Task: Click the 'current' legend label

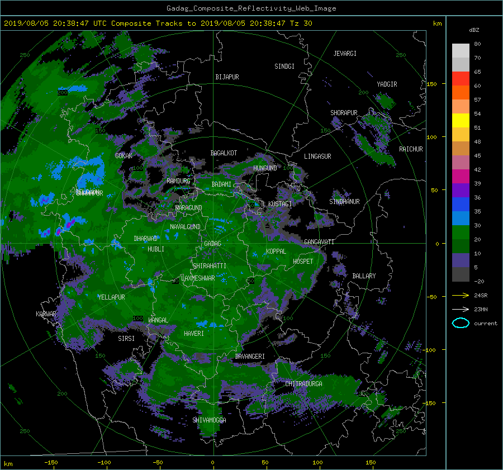Action: coord(485,324)
